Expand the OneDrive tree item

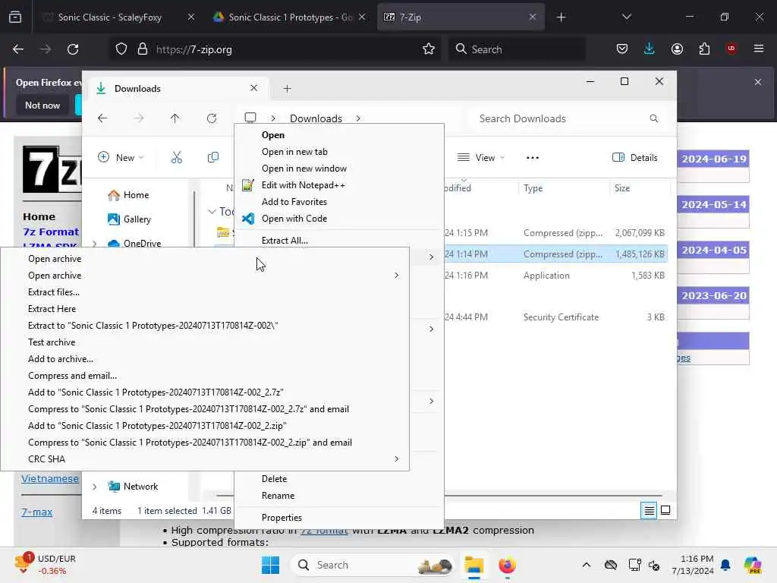pos(94,244)
